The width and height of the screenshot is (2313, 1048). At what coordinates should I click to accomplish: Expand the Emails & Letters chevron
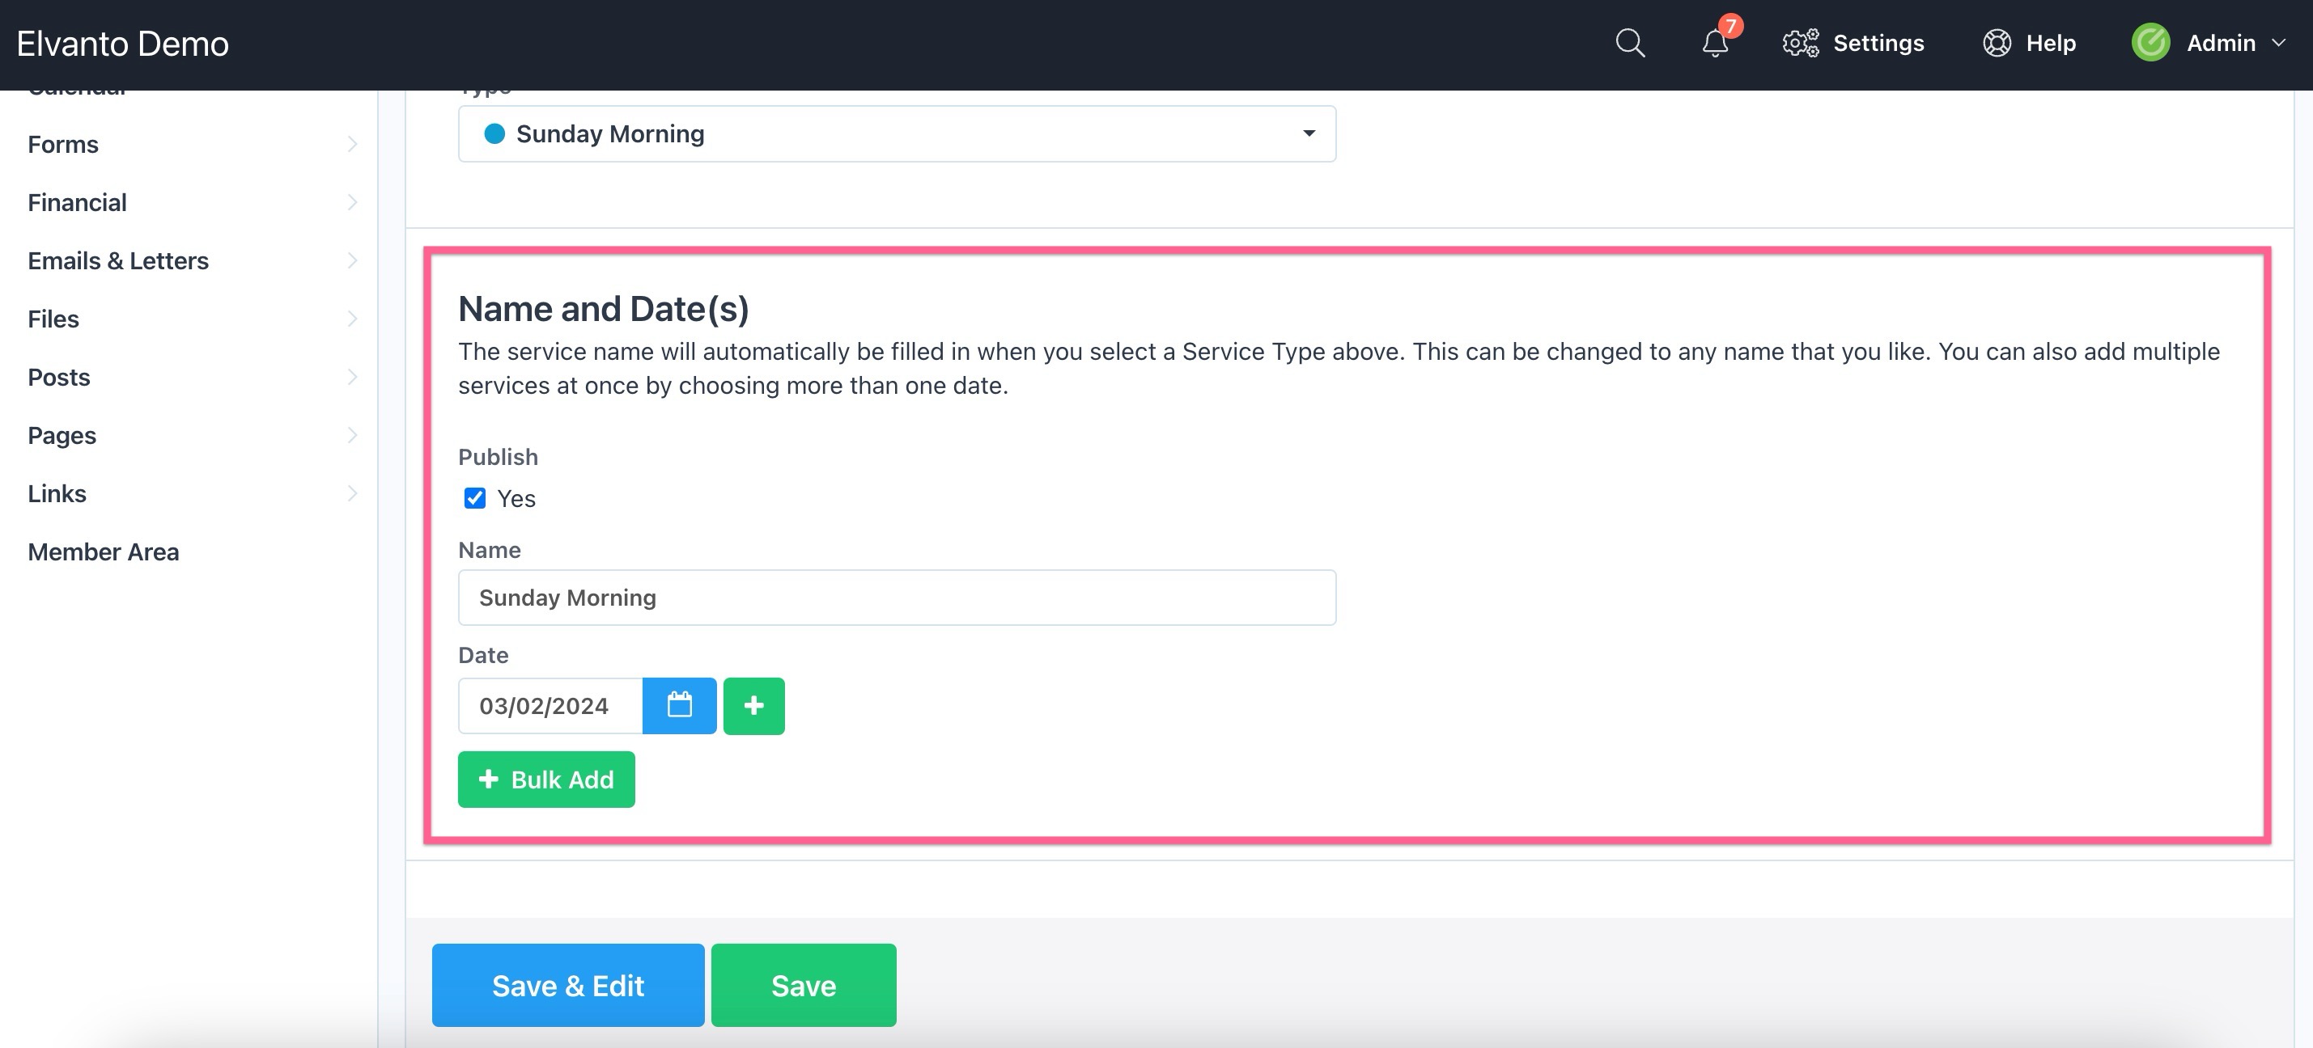[x=352, y=261]
